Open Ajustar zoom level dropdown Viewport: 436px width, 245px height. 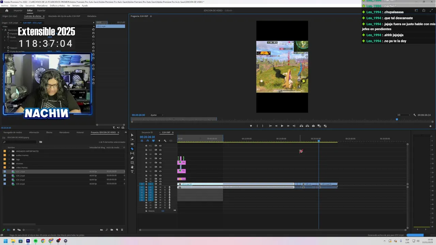point(157,115)
